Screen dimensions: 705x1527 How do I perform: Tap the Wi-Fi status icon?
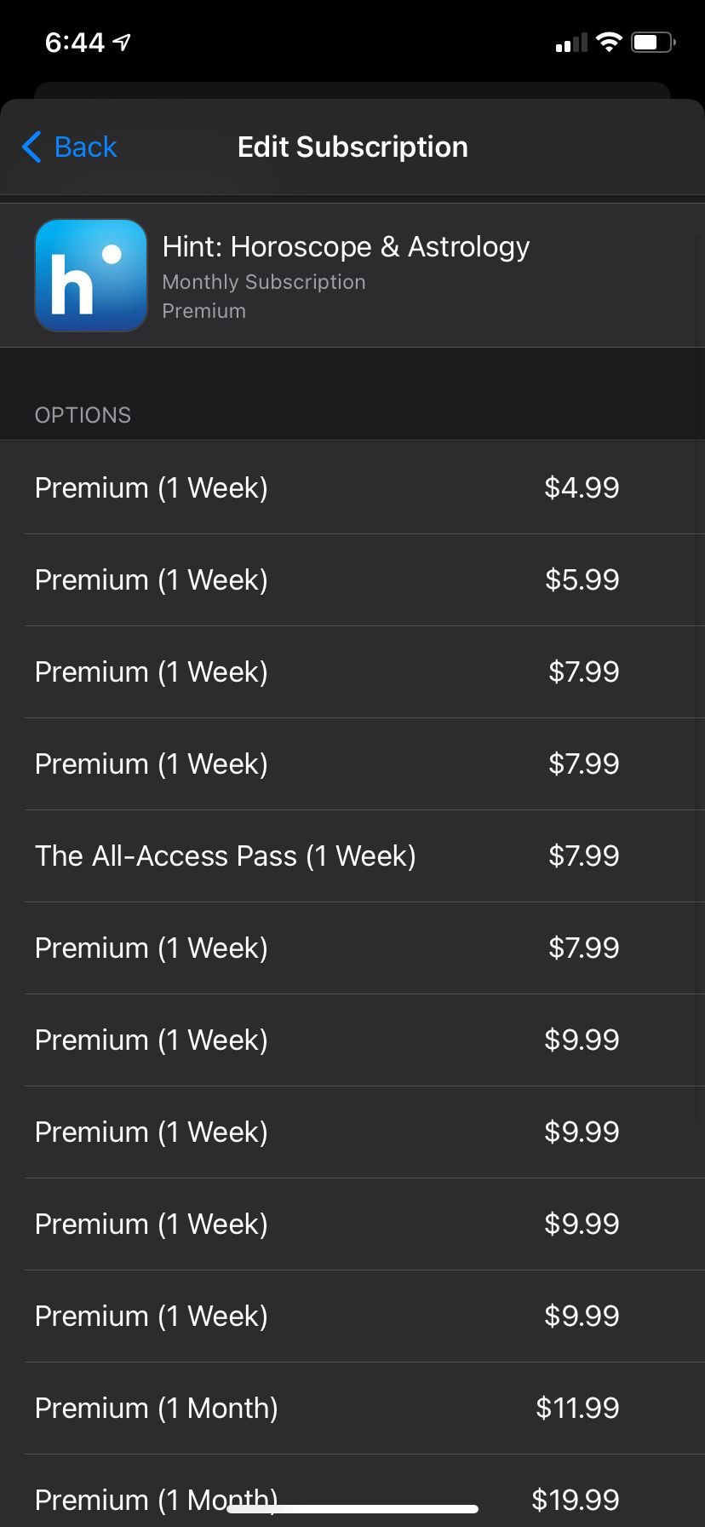pyautogui.click(x=609, y=42)
